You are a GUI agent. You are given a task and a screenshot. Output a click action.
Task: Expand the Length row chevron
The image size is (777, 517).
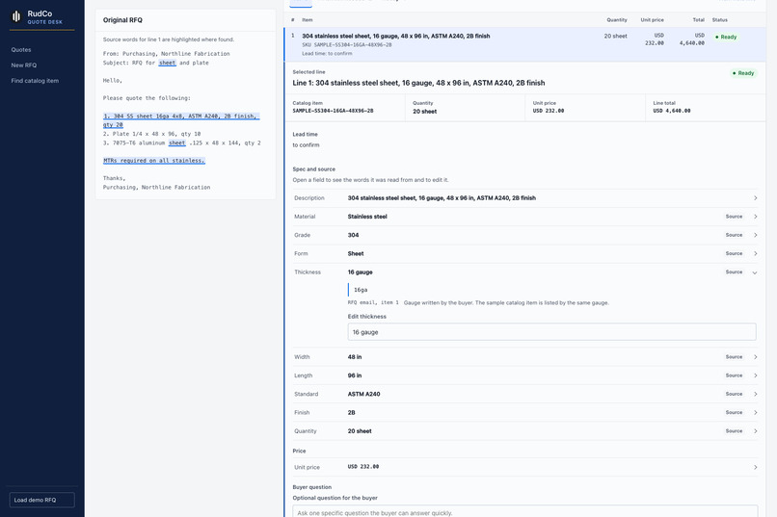(x=755, y=375)
